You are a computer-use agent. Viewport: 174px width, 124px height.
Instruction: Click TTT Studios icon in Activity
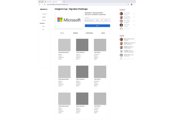tap(121, 51)
